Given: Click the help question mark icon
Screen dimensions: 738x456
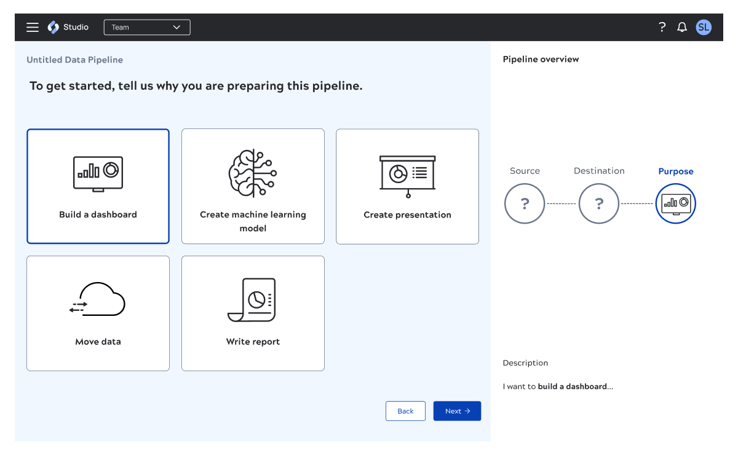Looking at the screenshot, I should click(x=662, y=27).
